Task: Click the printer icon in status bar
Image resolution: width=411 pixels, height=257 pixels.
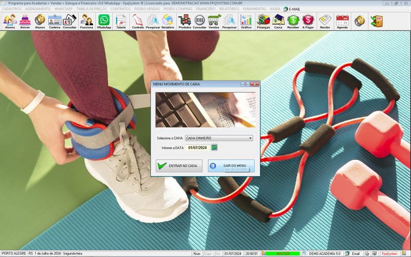Action: pyautogui.click(x=367, y=253)
